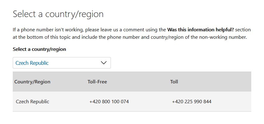Open the Czech Republic country dropdown
Image resolution: width=264 pixels, height=124 pixels.
[x=61, y=63]
